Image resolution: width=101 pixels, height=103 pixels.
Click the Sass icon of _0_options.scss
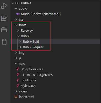point(18,69)
